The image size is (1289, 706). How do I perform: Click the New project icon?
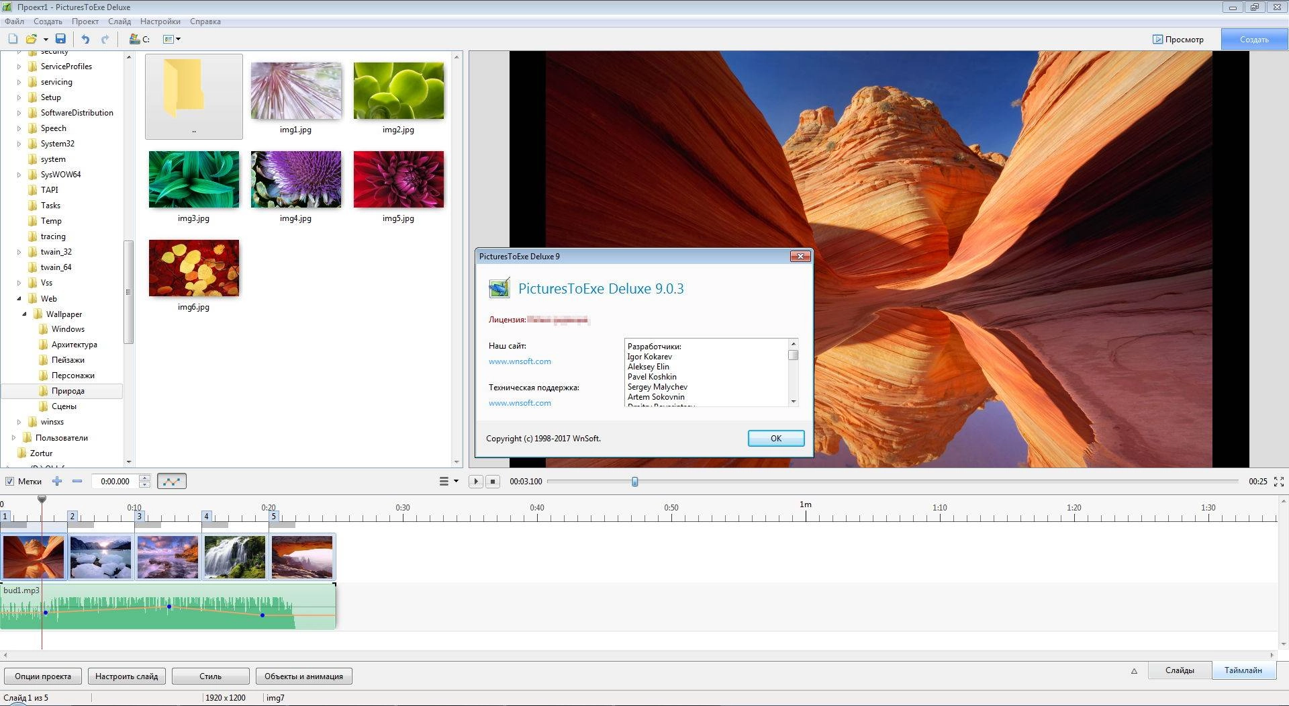pos(13,39)
